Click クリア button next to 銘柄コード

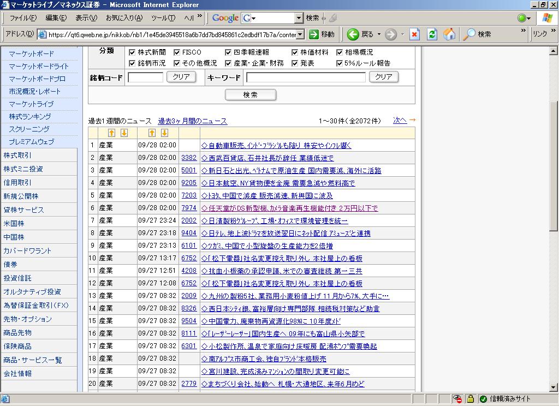(181, 77)
